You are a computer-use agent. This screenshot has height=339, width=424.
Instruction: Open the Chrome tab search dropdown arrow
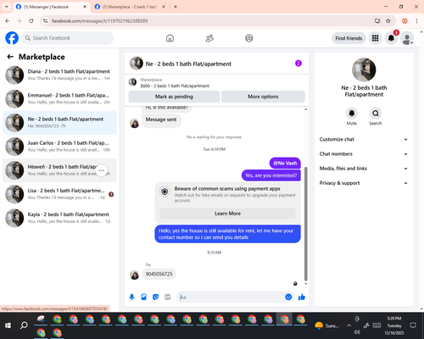click(7, 7)
